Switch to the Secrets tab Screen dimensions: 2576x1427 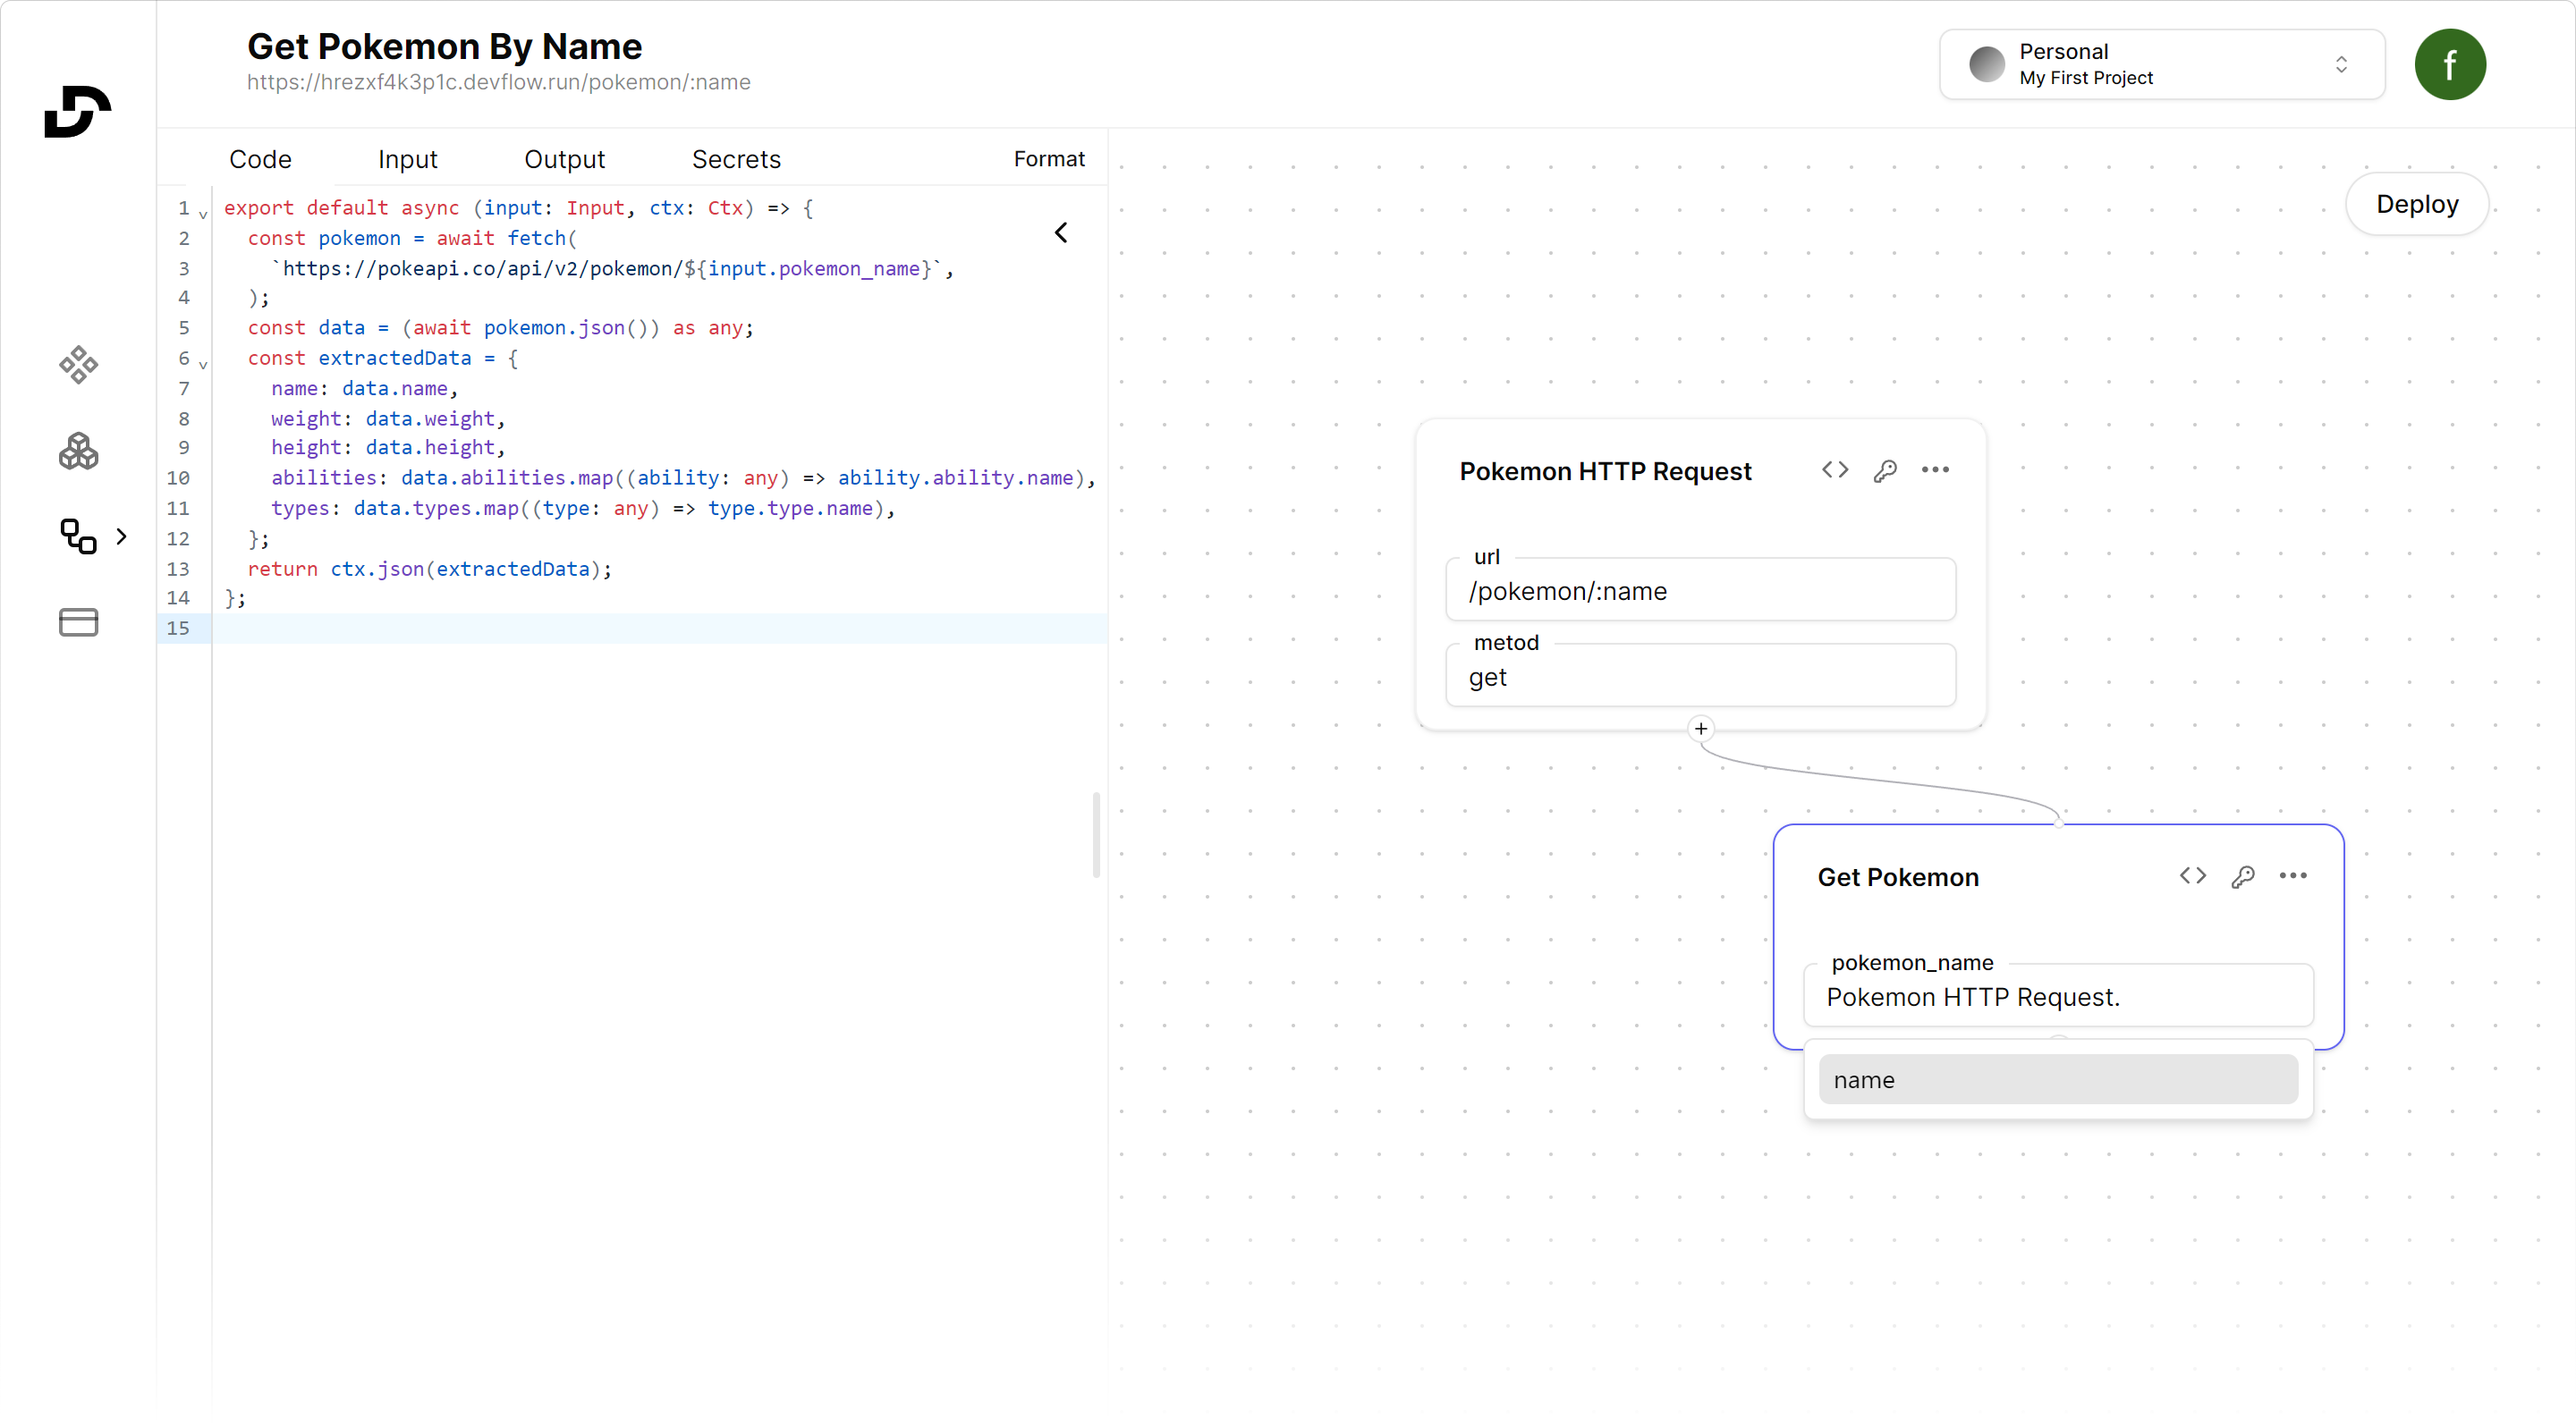click(736, 159)
